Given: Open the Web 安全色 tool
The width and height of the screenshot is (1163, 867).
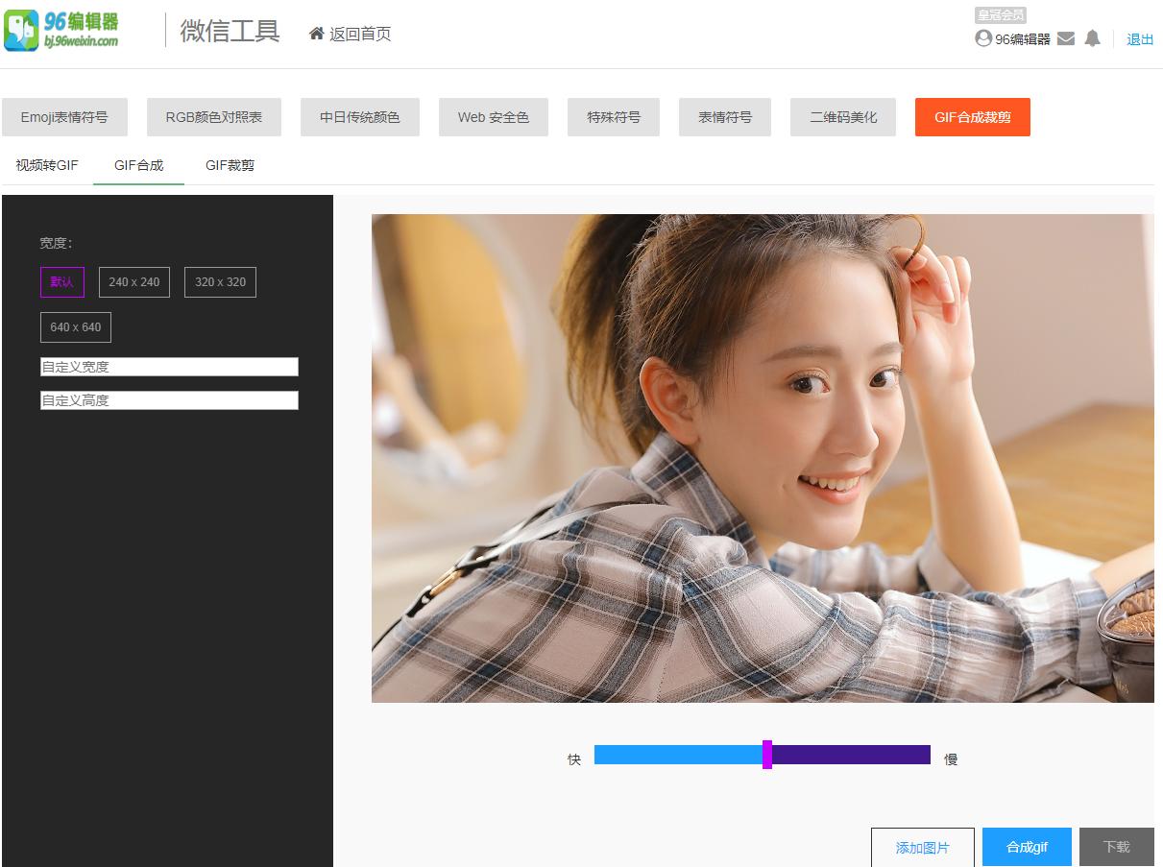Looking at the screenshot, I should click(x=493, y=117).
